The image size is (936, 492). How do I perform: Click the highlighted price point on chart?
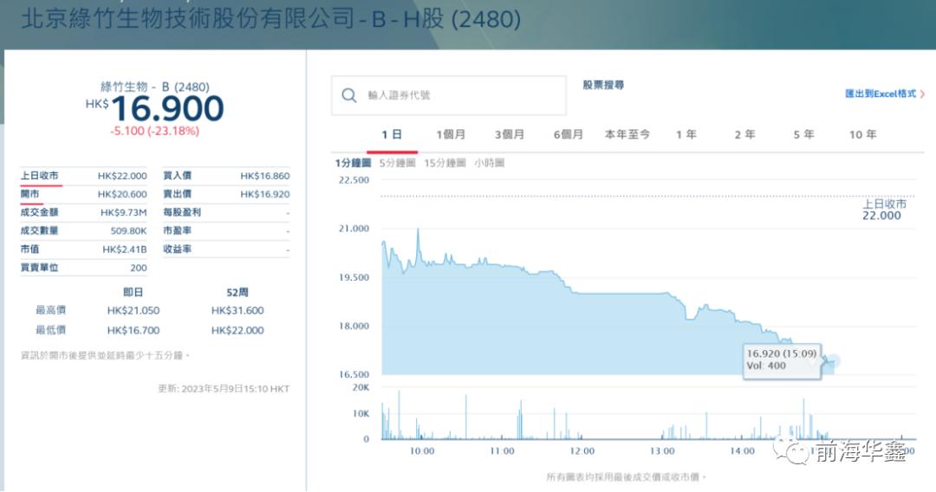coord(834,360)
